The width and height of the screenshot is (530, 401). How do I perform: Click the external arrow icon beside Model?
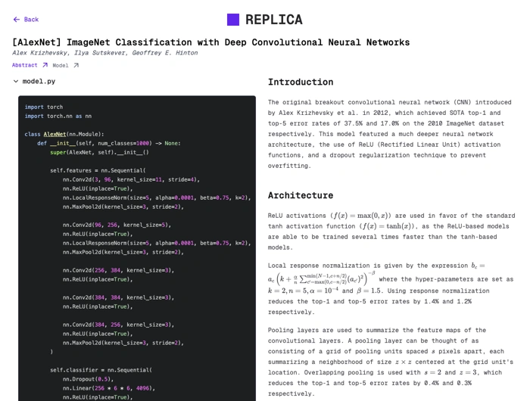click(76, 66)
